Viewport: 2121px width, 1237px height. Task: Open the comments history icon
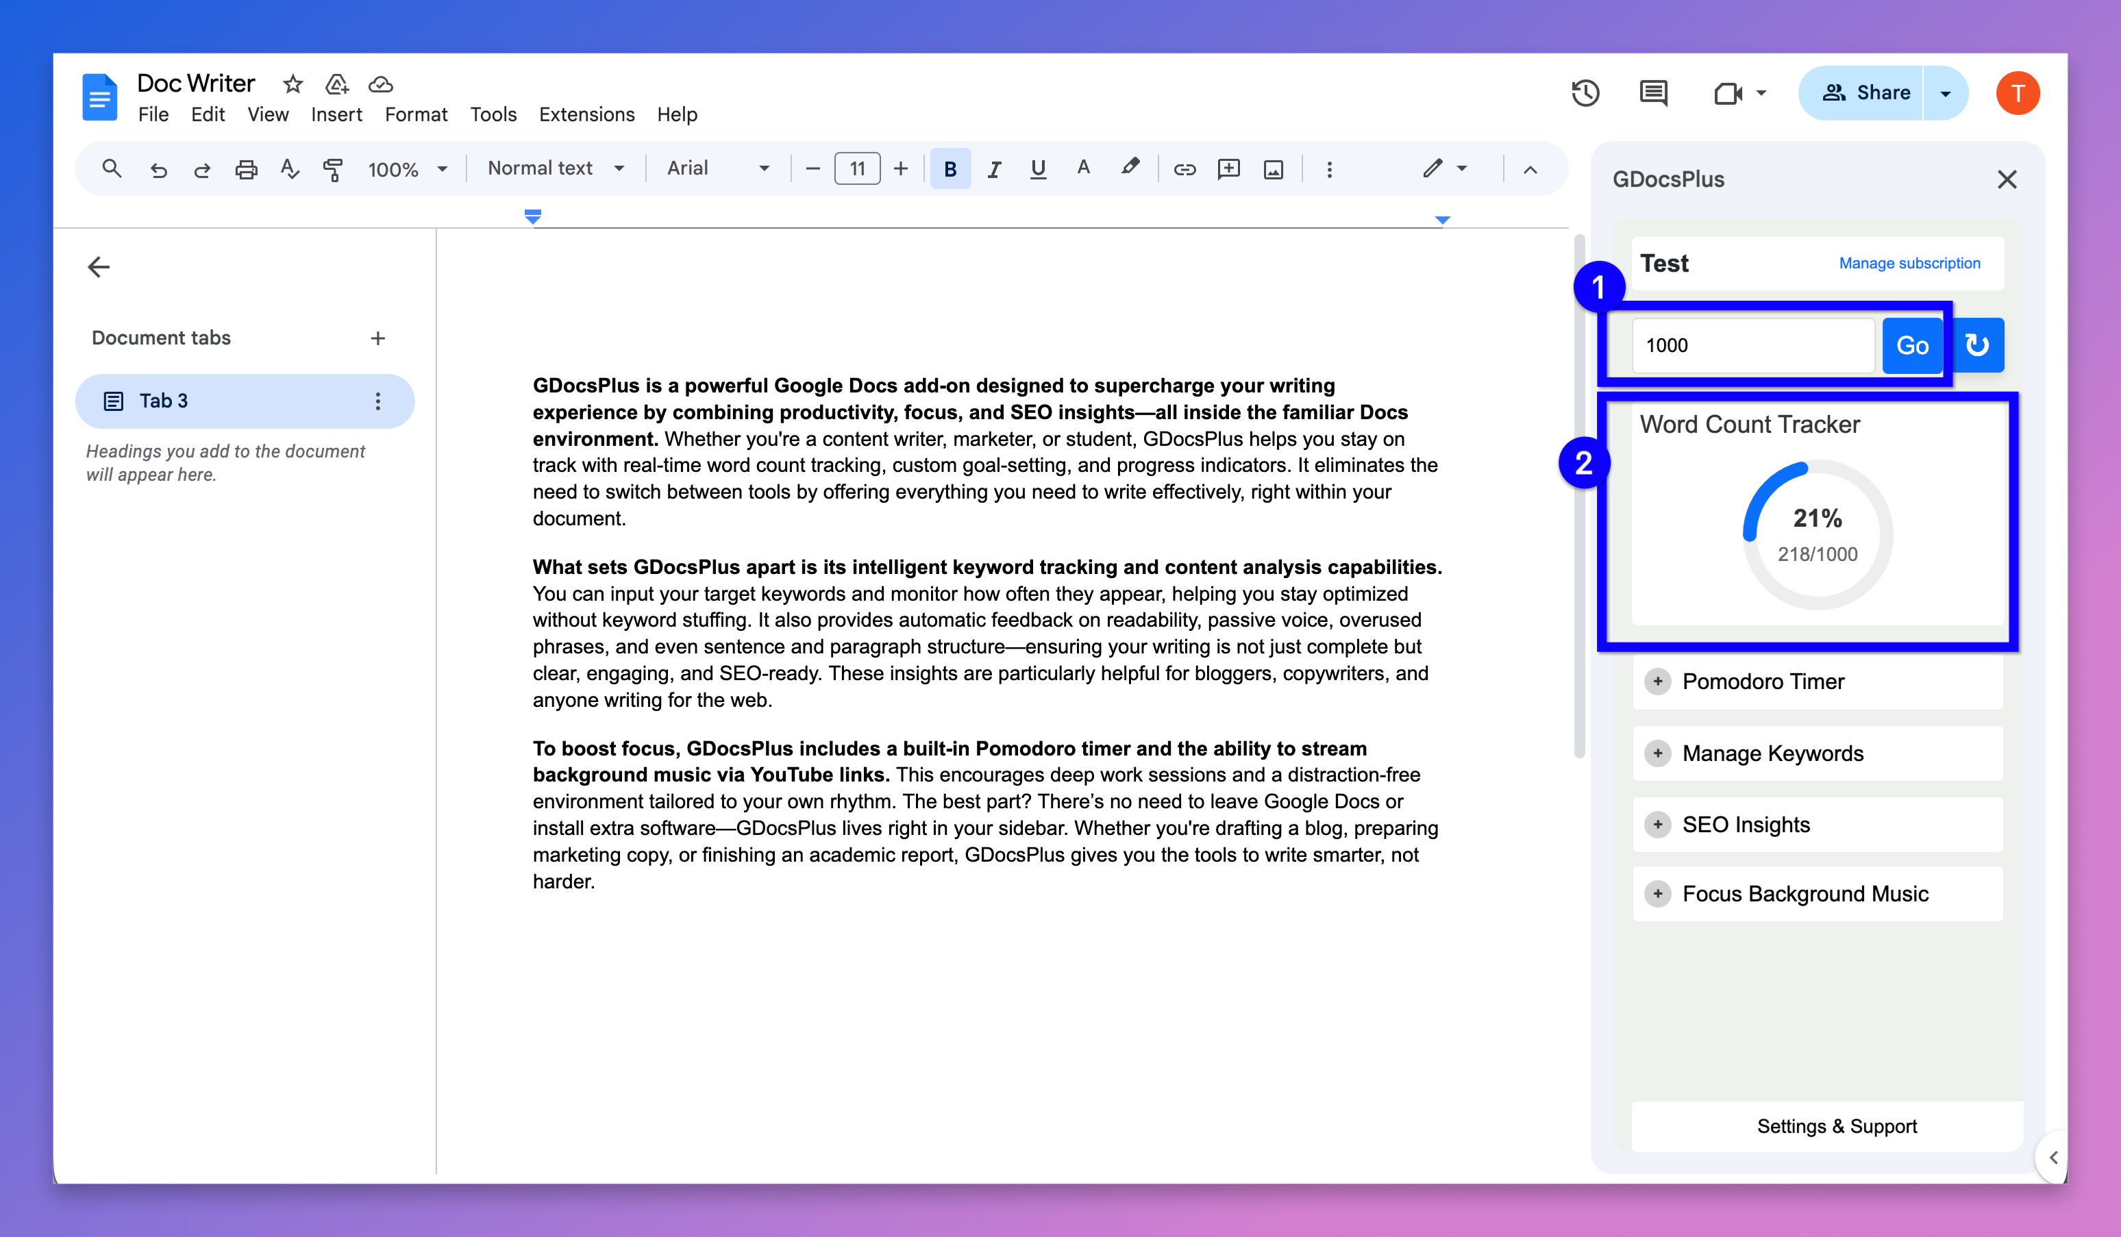pos(1653,92)
